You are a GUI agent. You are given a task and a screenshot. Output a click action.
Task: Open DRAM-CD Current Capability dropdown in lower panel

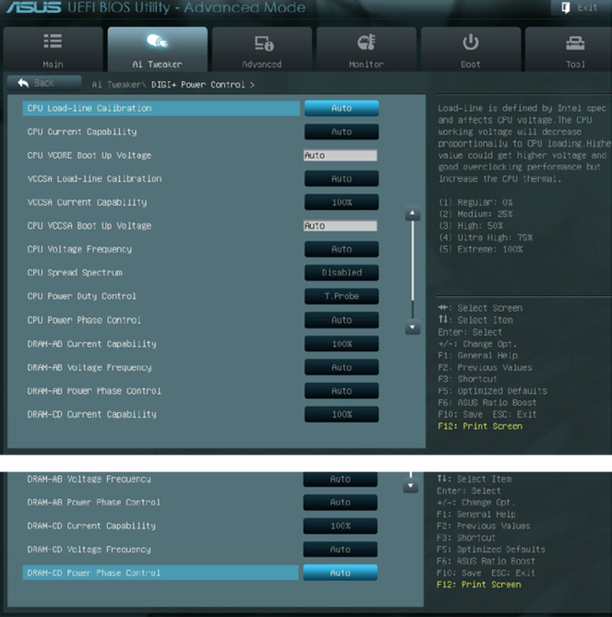(340, 526)
